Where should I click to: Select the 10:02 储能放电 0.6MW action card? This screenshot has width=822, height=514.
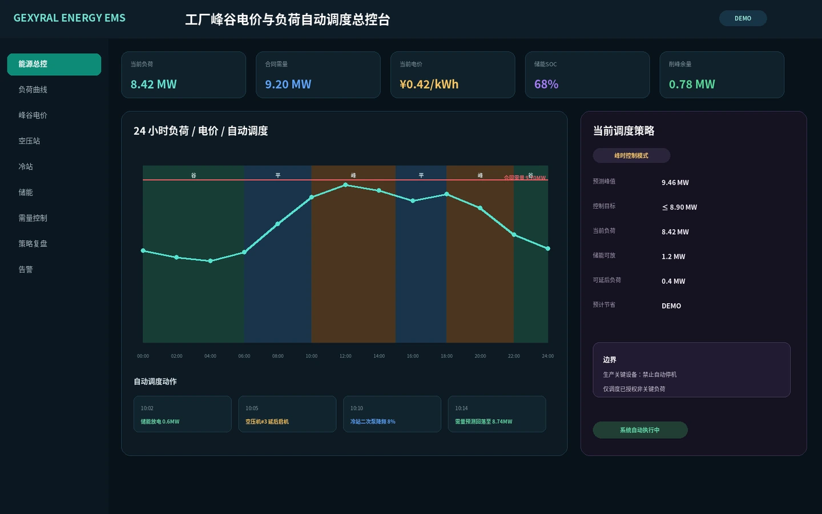pyautogui.click(x=183, y=414)
